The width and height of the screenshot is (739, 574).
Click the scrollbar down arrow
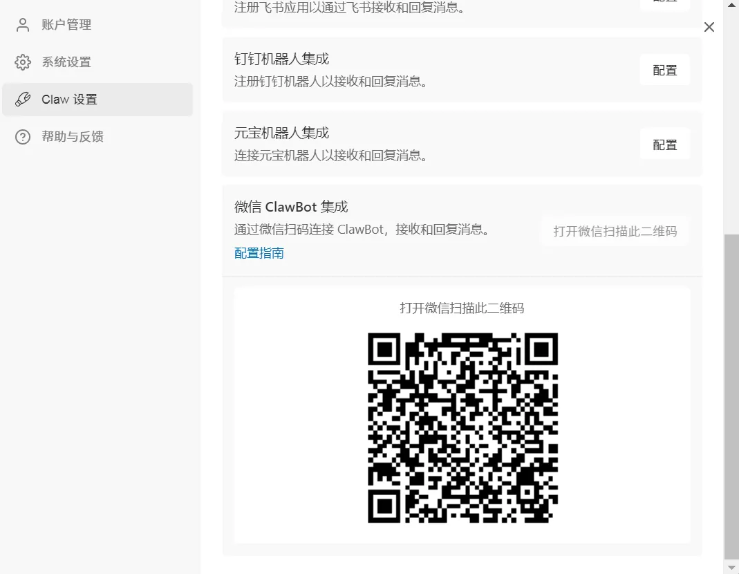coord(731,567)
